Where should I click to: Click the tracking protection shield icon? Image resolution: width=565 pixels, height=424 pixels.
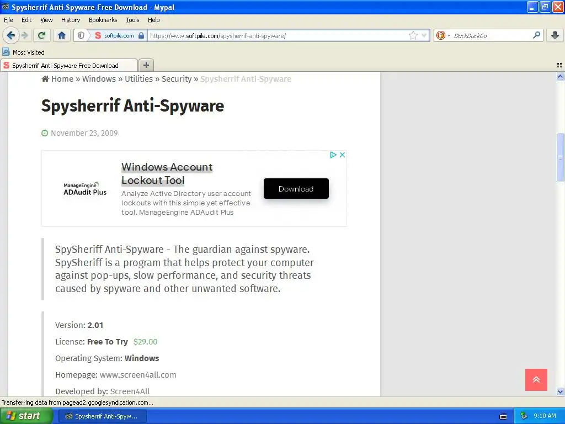pyautogui.click(x=81, y=35)
